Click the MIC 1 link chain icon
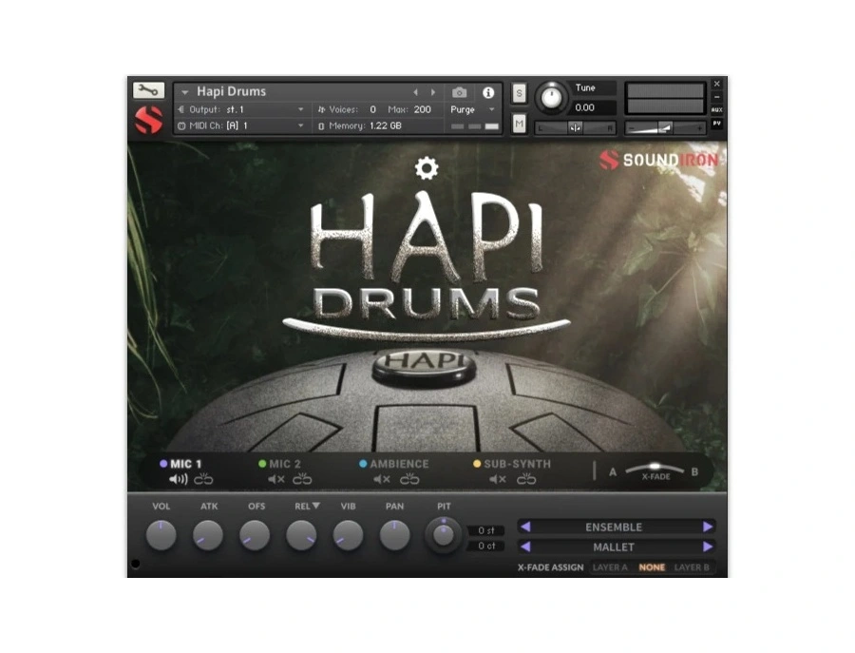855x653 pixels. point(203,479)
